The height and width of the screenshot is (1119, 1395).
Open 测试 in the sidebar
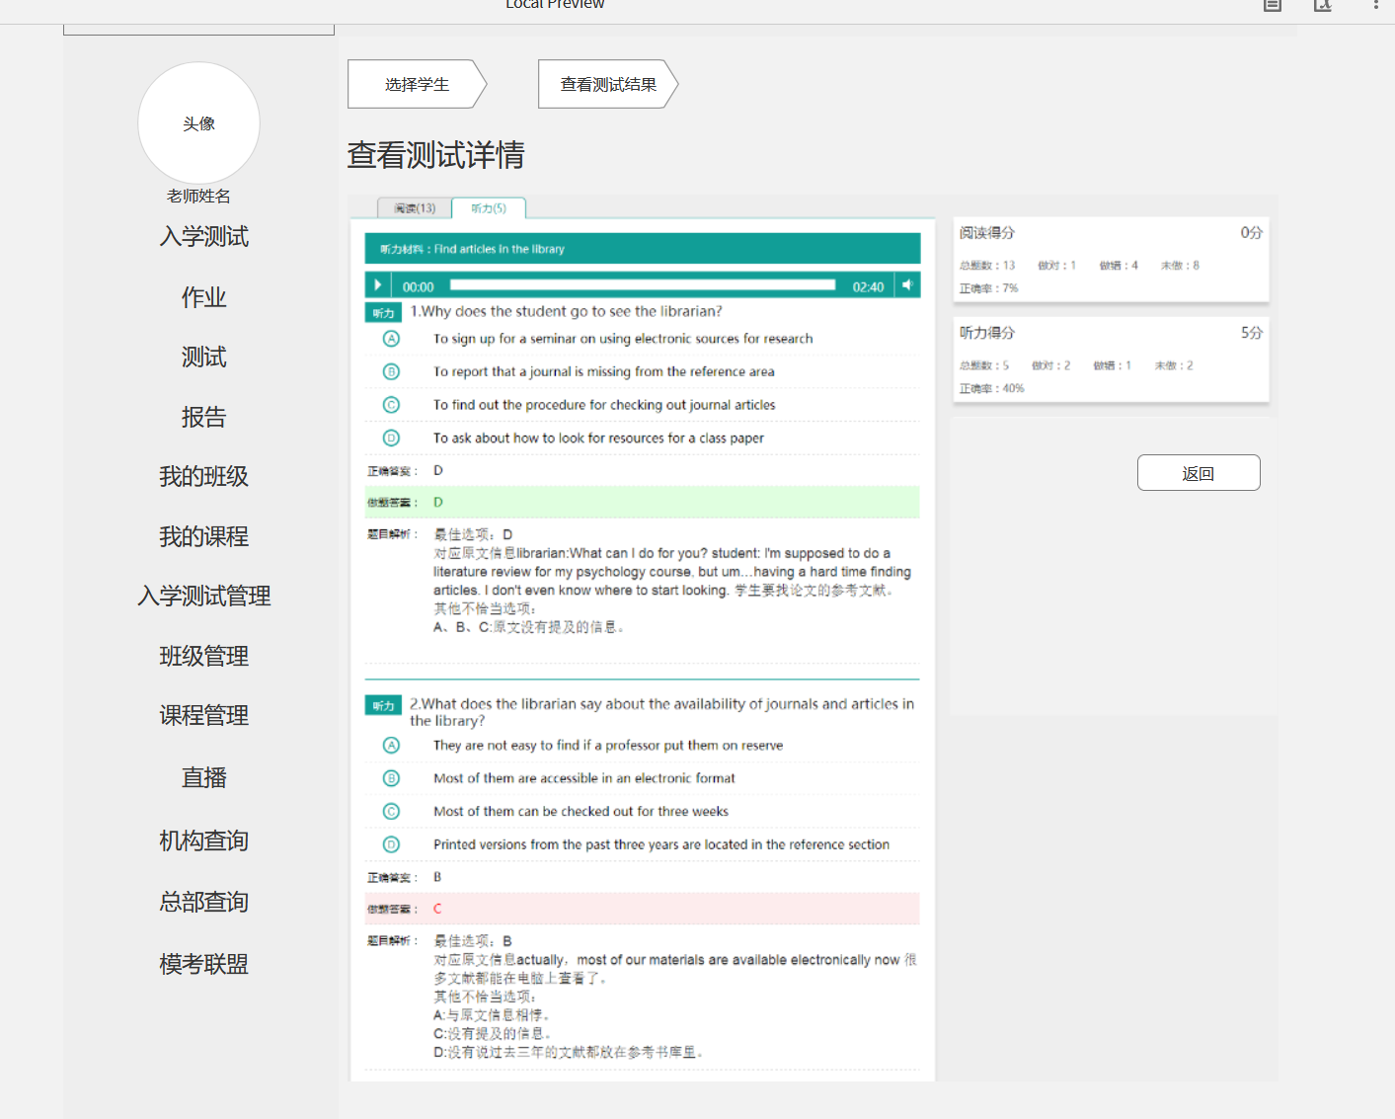[x=204, y=357]
